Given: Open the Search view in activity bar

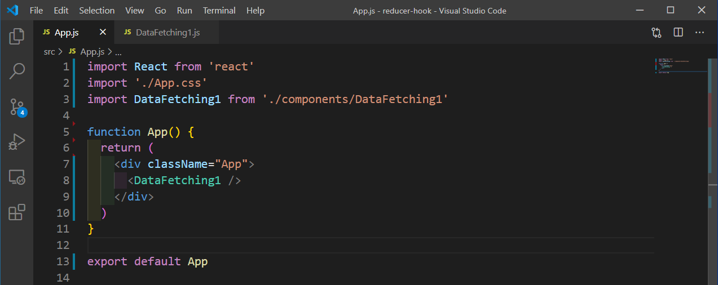Looking at the screenshot, I should point(17,72).
